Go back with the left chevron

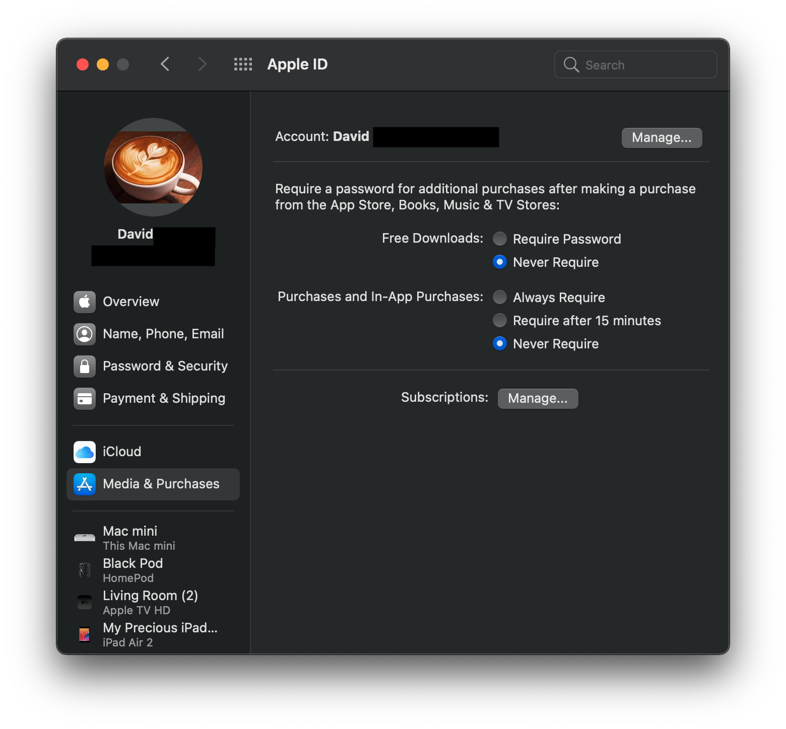point(165,64)
